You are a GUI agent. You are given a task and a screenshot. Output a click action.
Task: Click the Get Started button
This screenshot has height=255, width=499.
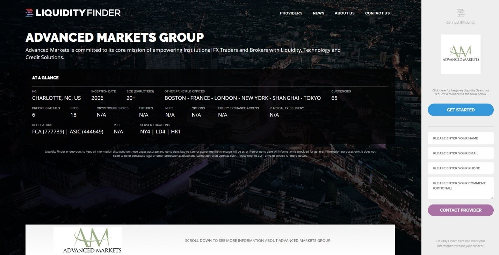click(x=461, y=110)
